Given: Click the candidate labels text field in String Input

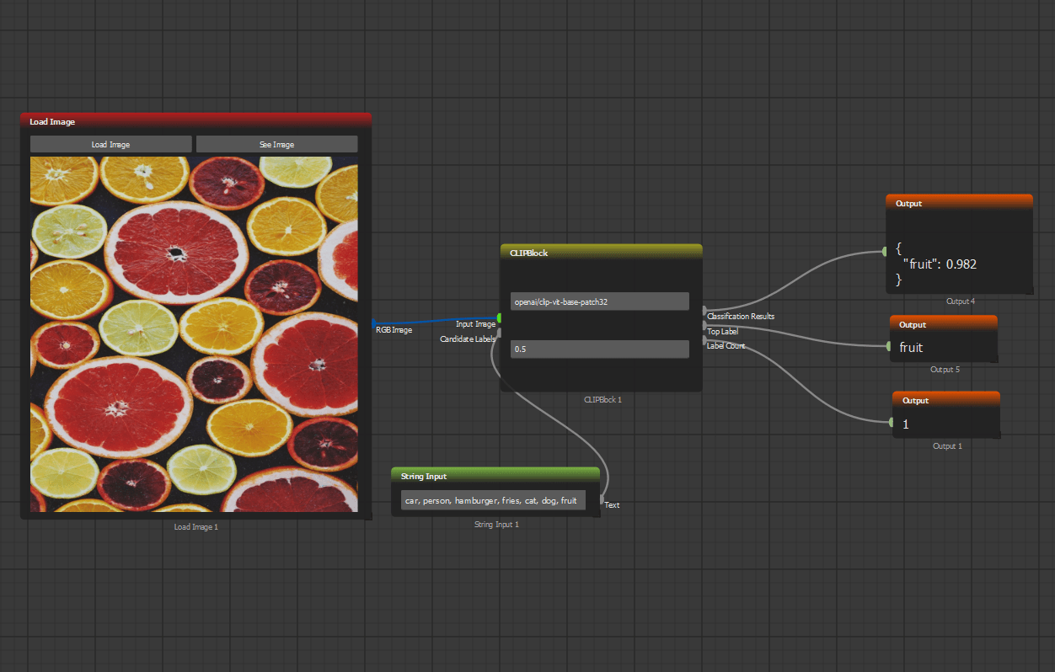Looking at the screenshot, I should [x=493, y=500].
